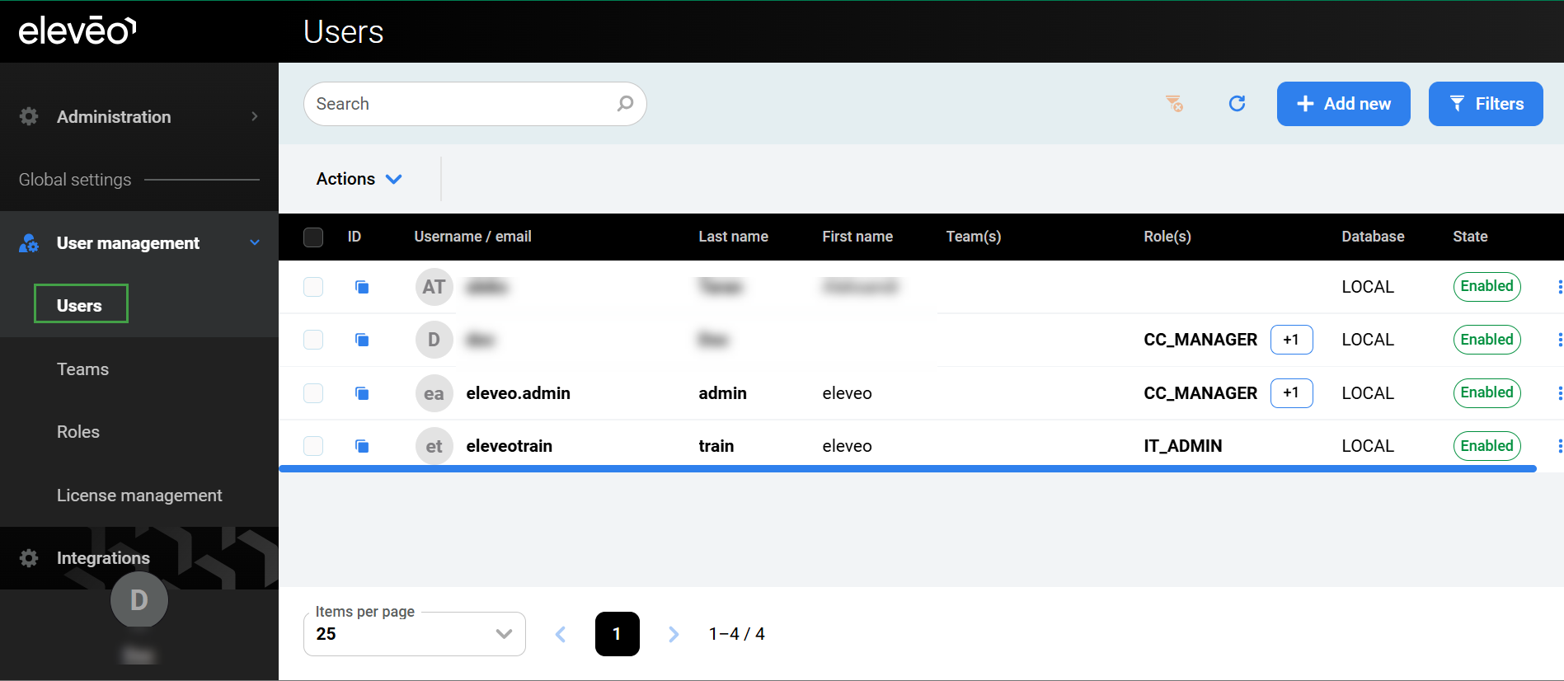Check the eleveo.admin row checkbox

point(313,393)
